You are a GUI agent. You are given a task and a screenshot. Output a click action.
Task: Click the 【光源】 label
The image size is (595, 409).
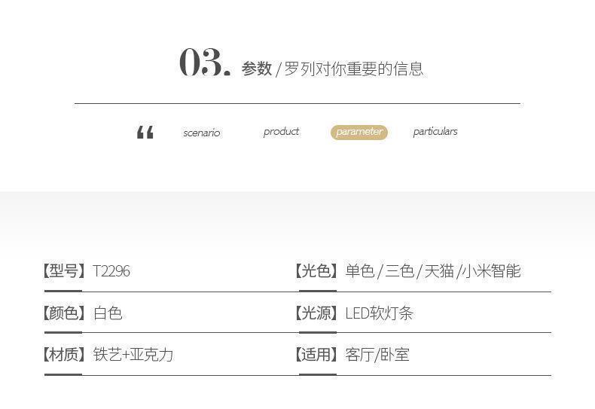coord(316,313)
